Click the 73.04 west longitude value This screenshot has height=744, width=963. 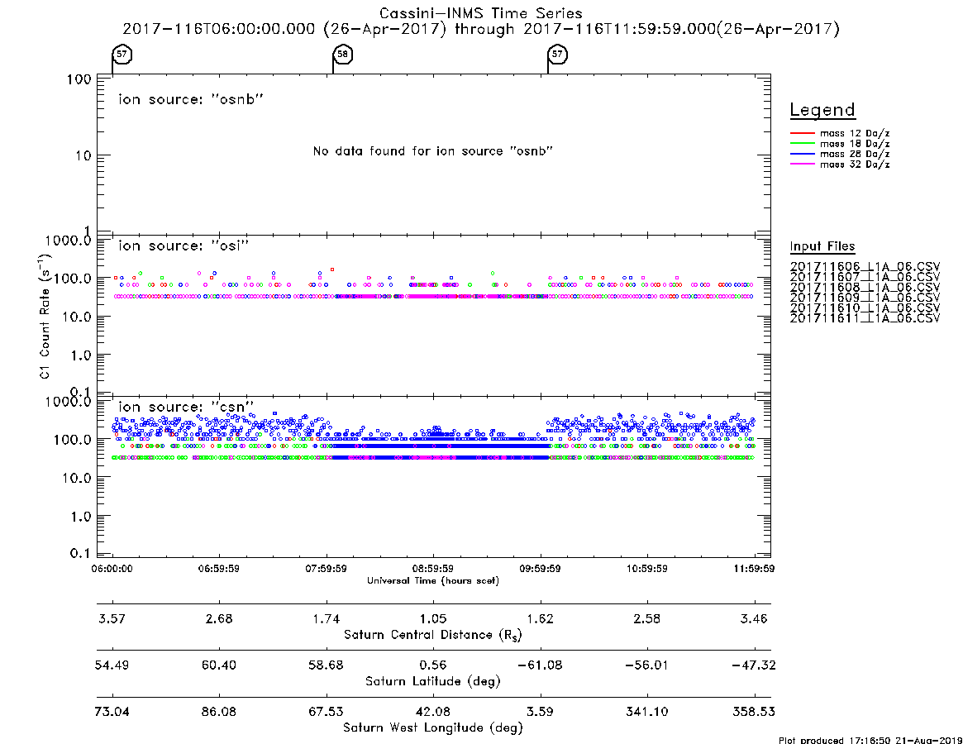pyautogui.click(x=112, y=712)
